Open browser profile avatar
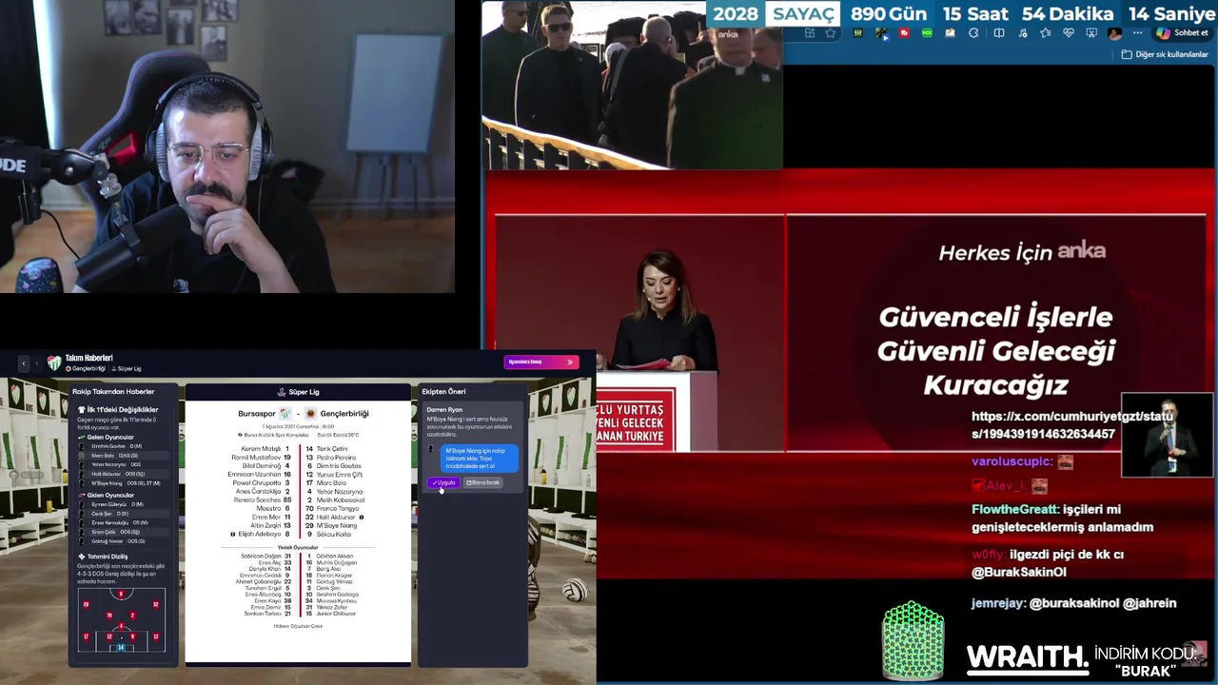This screenshot has height=685, width=1218. click(x=1114, y=33)
